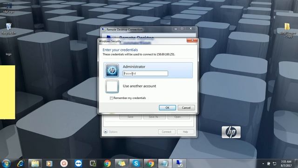The width and height of the screenshot is (298, 168).
Task: Enable 'Remember my credentials' checkbox
Action: pyautogui.click(x=111, y=98)
